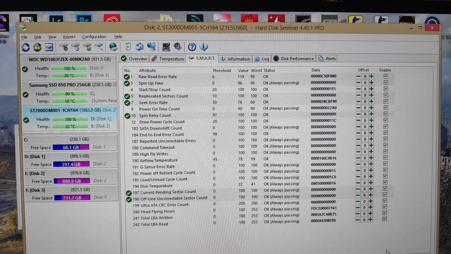Click the C: free space bar showing 60.1 GB
The width and height of the screenshot is (451, 254).
pyautogui.click(x=71, y=147)
